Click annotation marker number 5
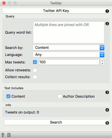 (x=107, y=123)
